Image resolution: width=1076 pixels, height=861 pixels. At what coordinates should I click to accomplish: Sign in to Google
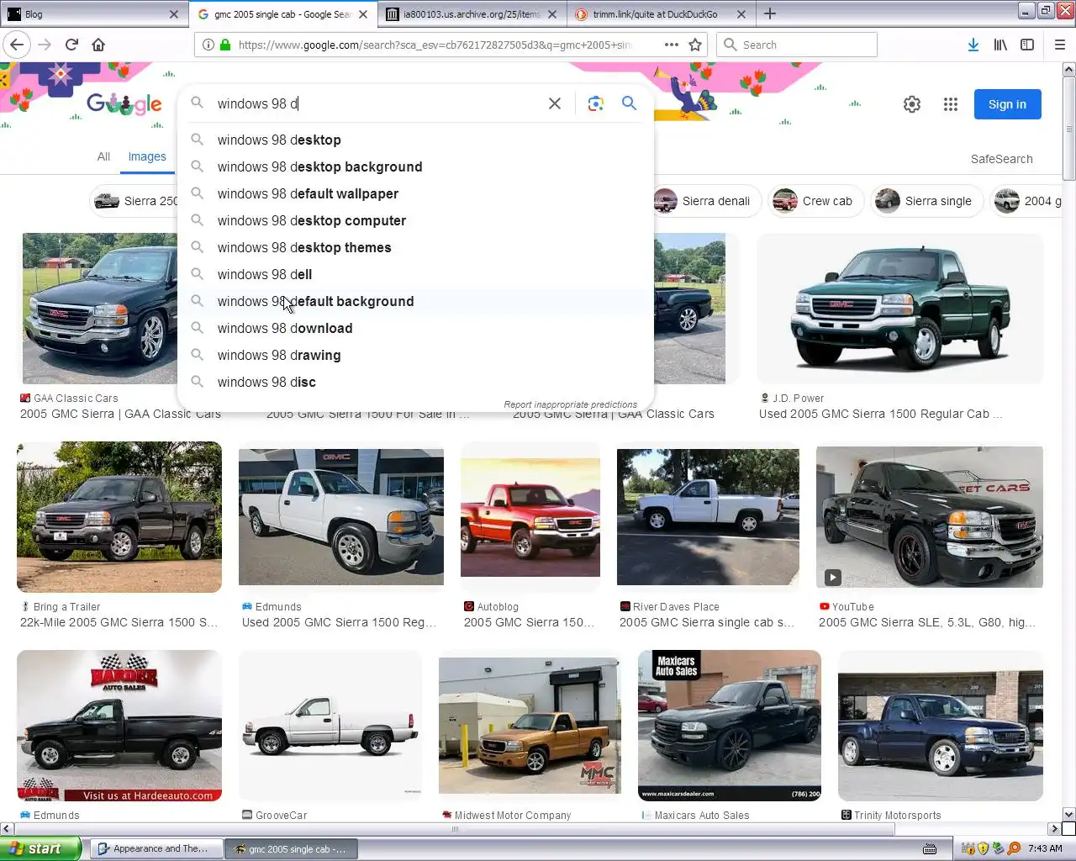click(1007, 104)
